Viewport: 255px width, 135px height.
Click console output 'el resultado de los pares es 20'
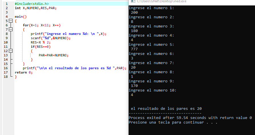[166, 109]
